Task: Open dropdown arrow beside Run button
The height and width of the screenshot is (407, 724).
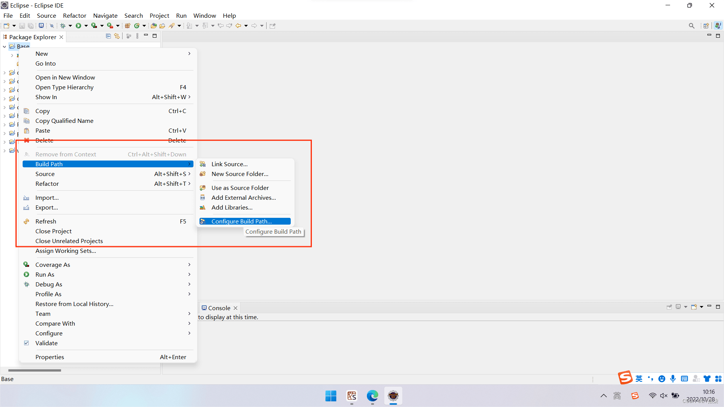Action: point(86,26)
